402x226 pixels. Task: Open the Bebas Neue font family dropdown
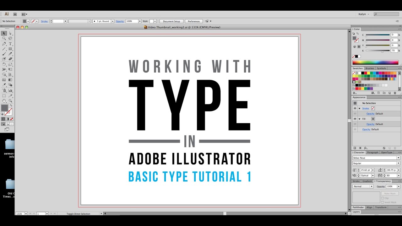pos(399,158)
